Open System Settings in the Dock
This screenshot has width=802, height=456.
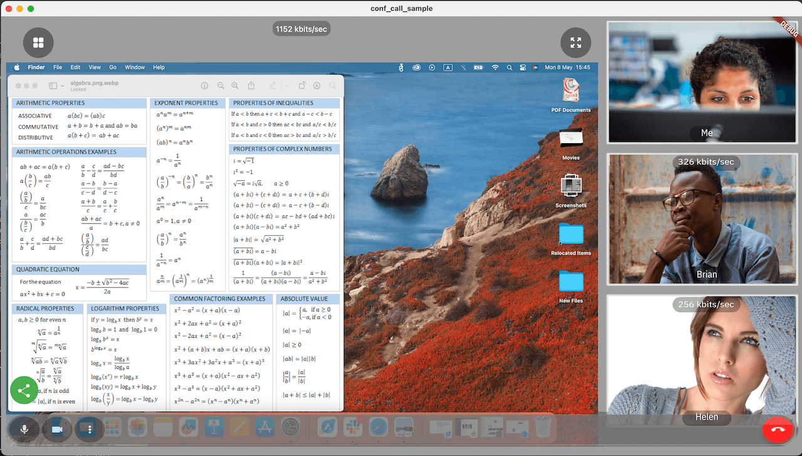[x=291, y=427]
